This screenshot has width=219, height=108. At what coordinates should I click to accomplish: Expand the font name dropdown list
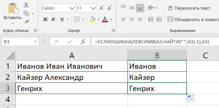(72, 8)
